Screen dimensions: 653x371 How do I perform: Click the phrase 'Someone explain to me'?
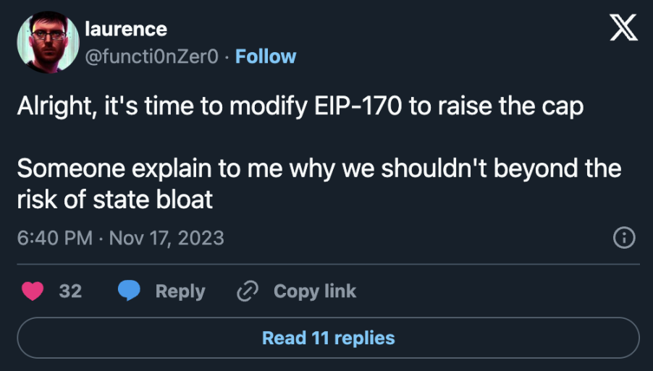coord(150,169)
